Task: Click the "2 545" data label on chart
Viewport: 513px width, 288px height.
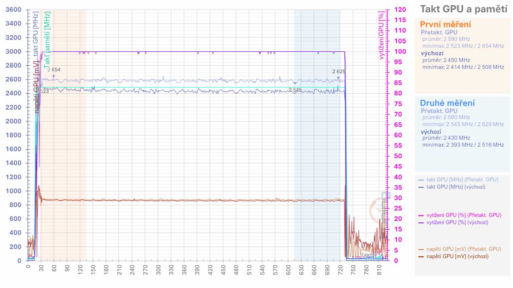Action: 295,90
